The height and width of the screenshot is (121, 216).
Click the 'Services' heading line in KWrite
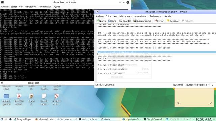click(102, 58)
